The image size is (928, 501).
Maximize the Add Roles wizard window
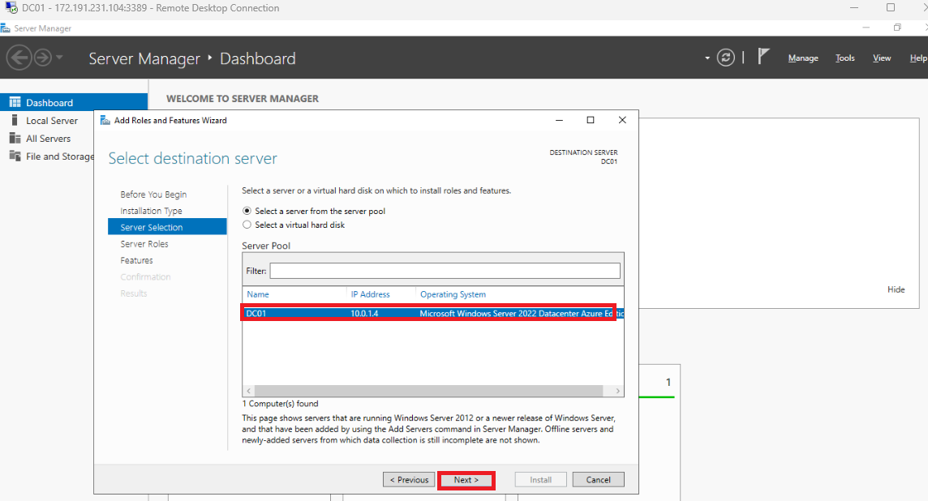click(x=590, y=120)
